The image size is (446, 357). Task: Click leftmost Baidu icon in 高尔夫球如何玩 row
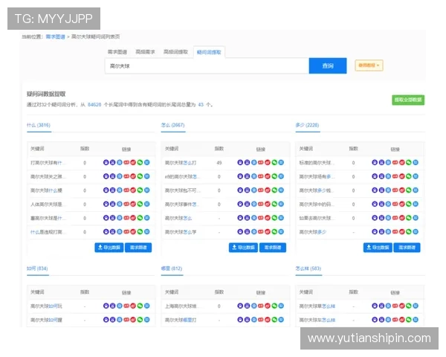106,306
